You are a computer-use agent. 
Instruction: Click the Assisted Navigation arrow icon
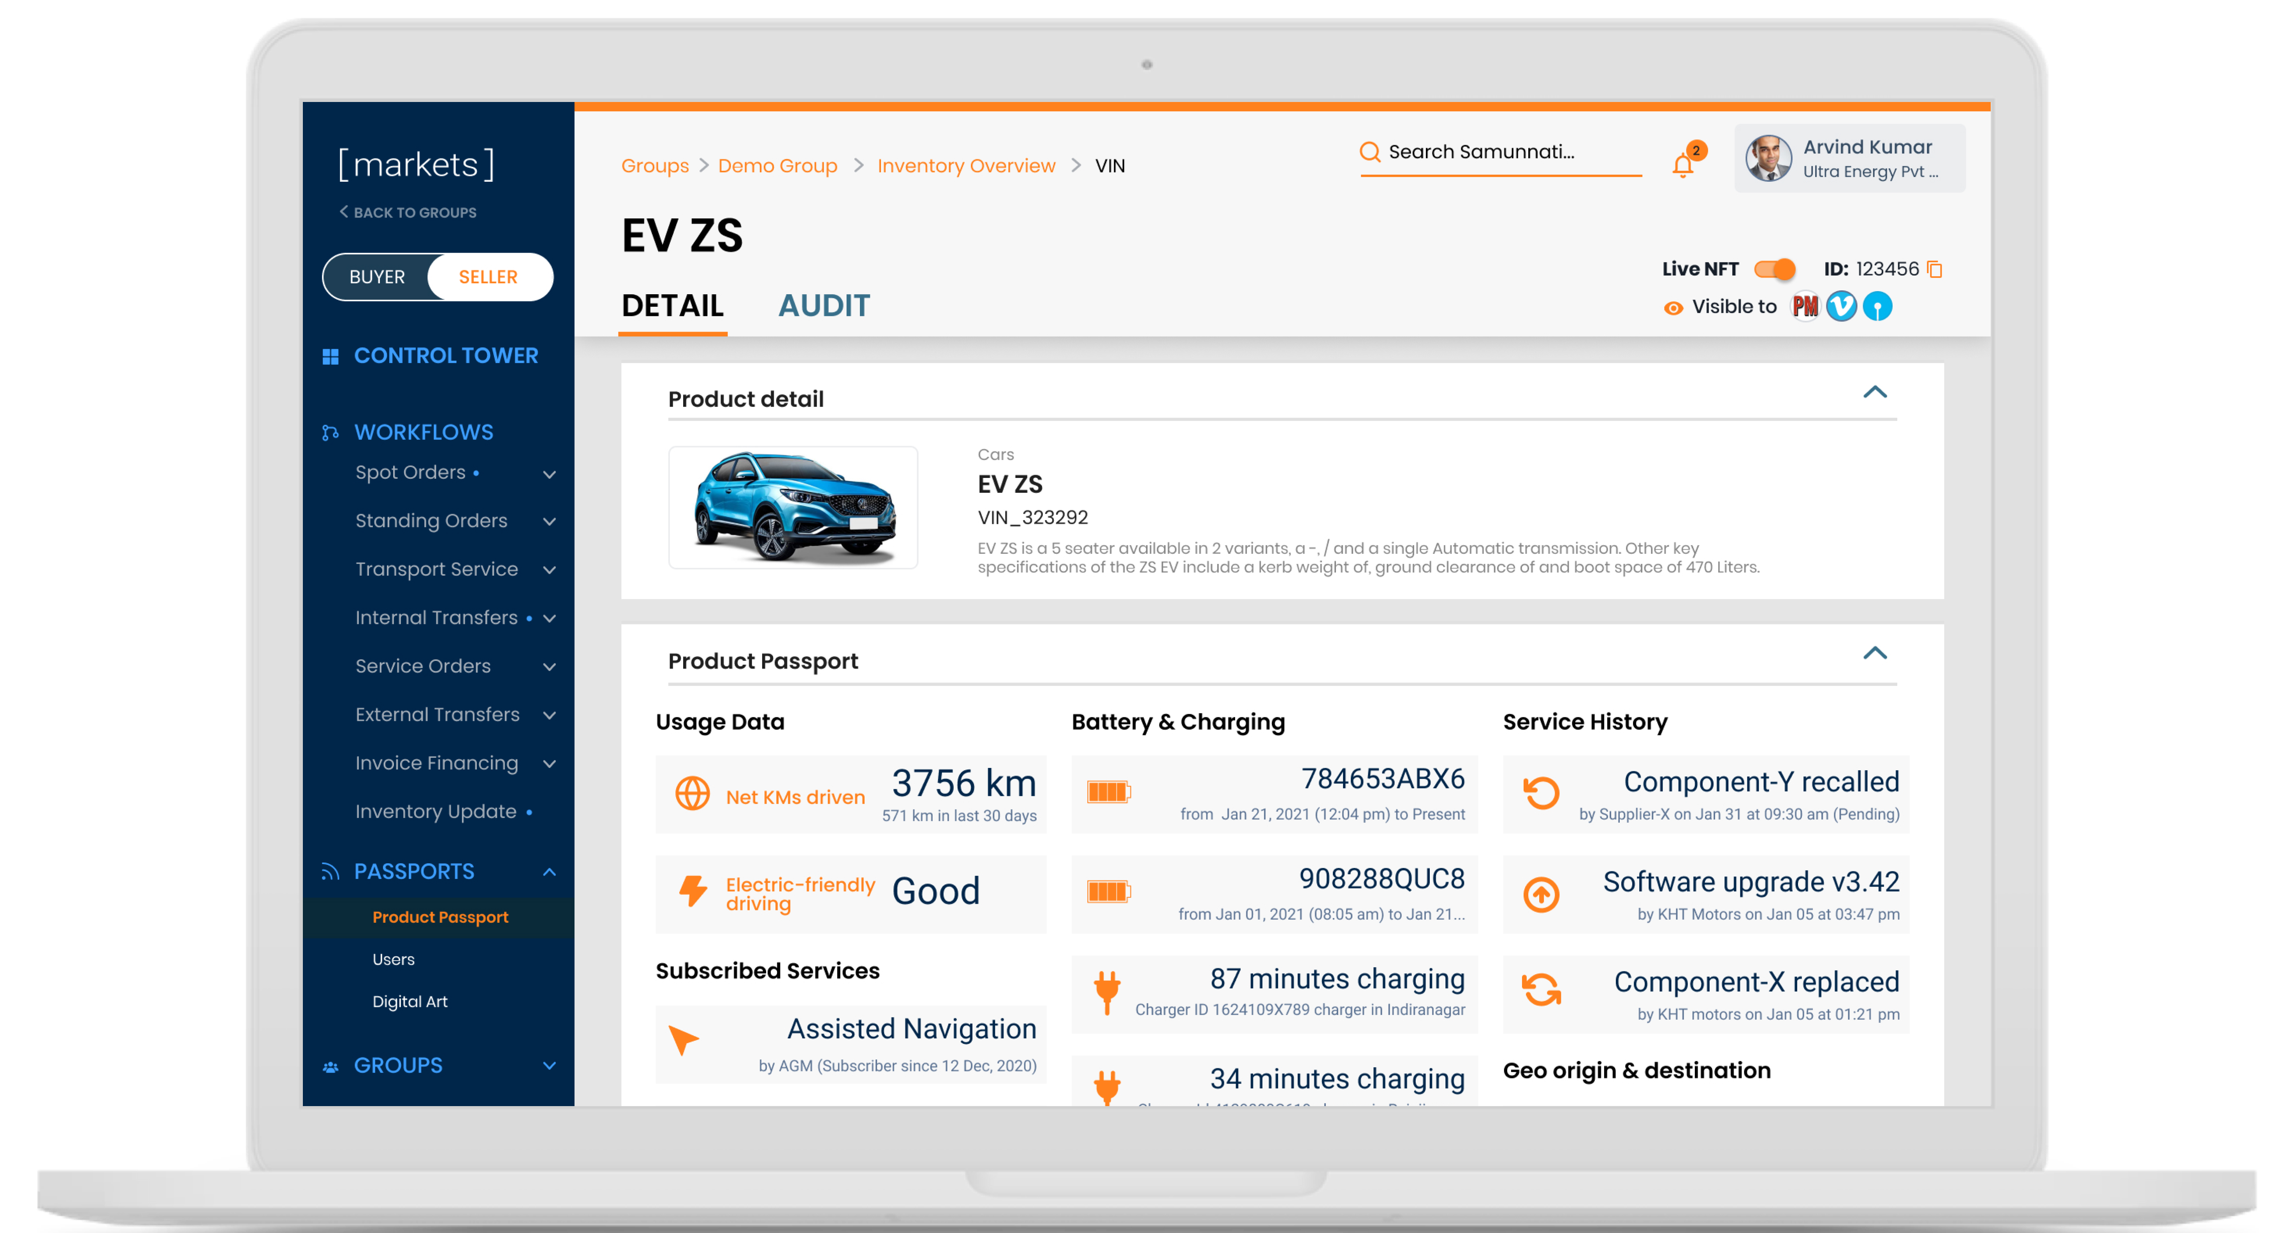pos(682,1040)
